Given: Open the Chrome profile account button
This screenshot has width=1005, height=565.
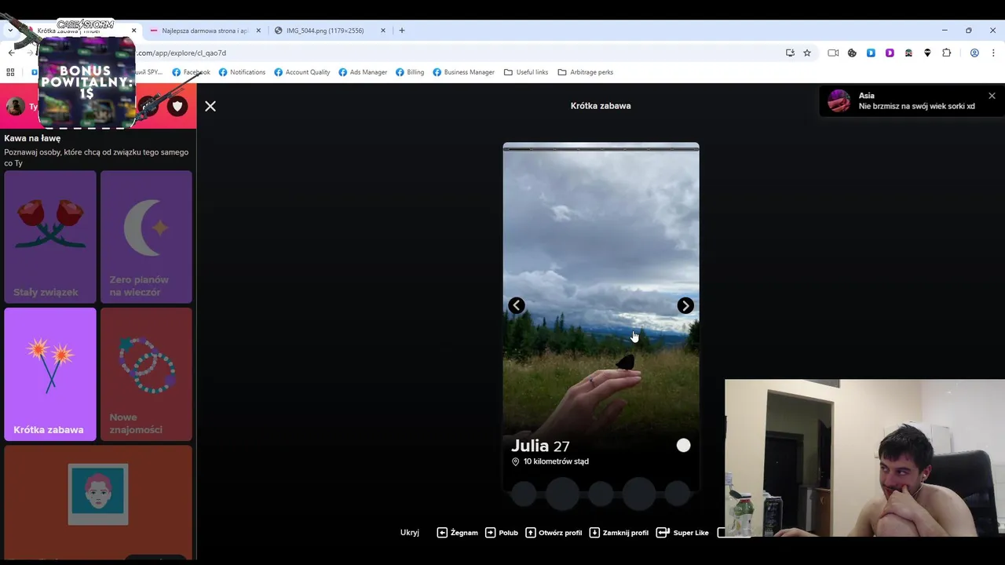Looking at the screenshot, I should (x=974, y=53).
